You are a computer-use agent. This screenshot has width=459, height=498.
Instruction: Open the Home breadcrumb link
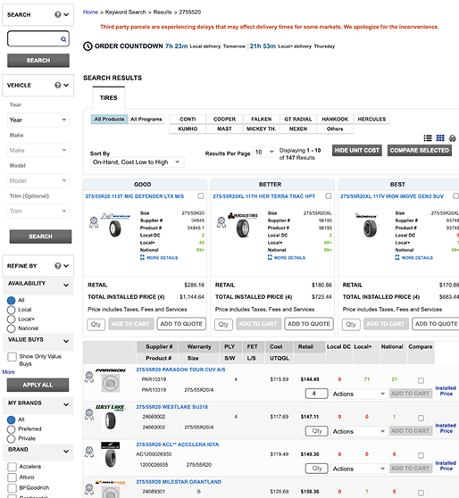tap(90, 12)
